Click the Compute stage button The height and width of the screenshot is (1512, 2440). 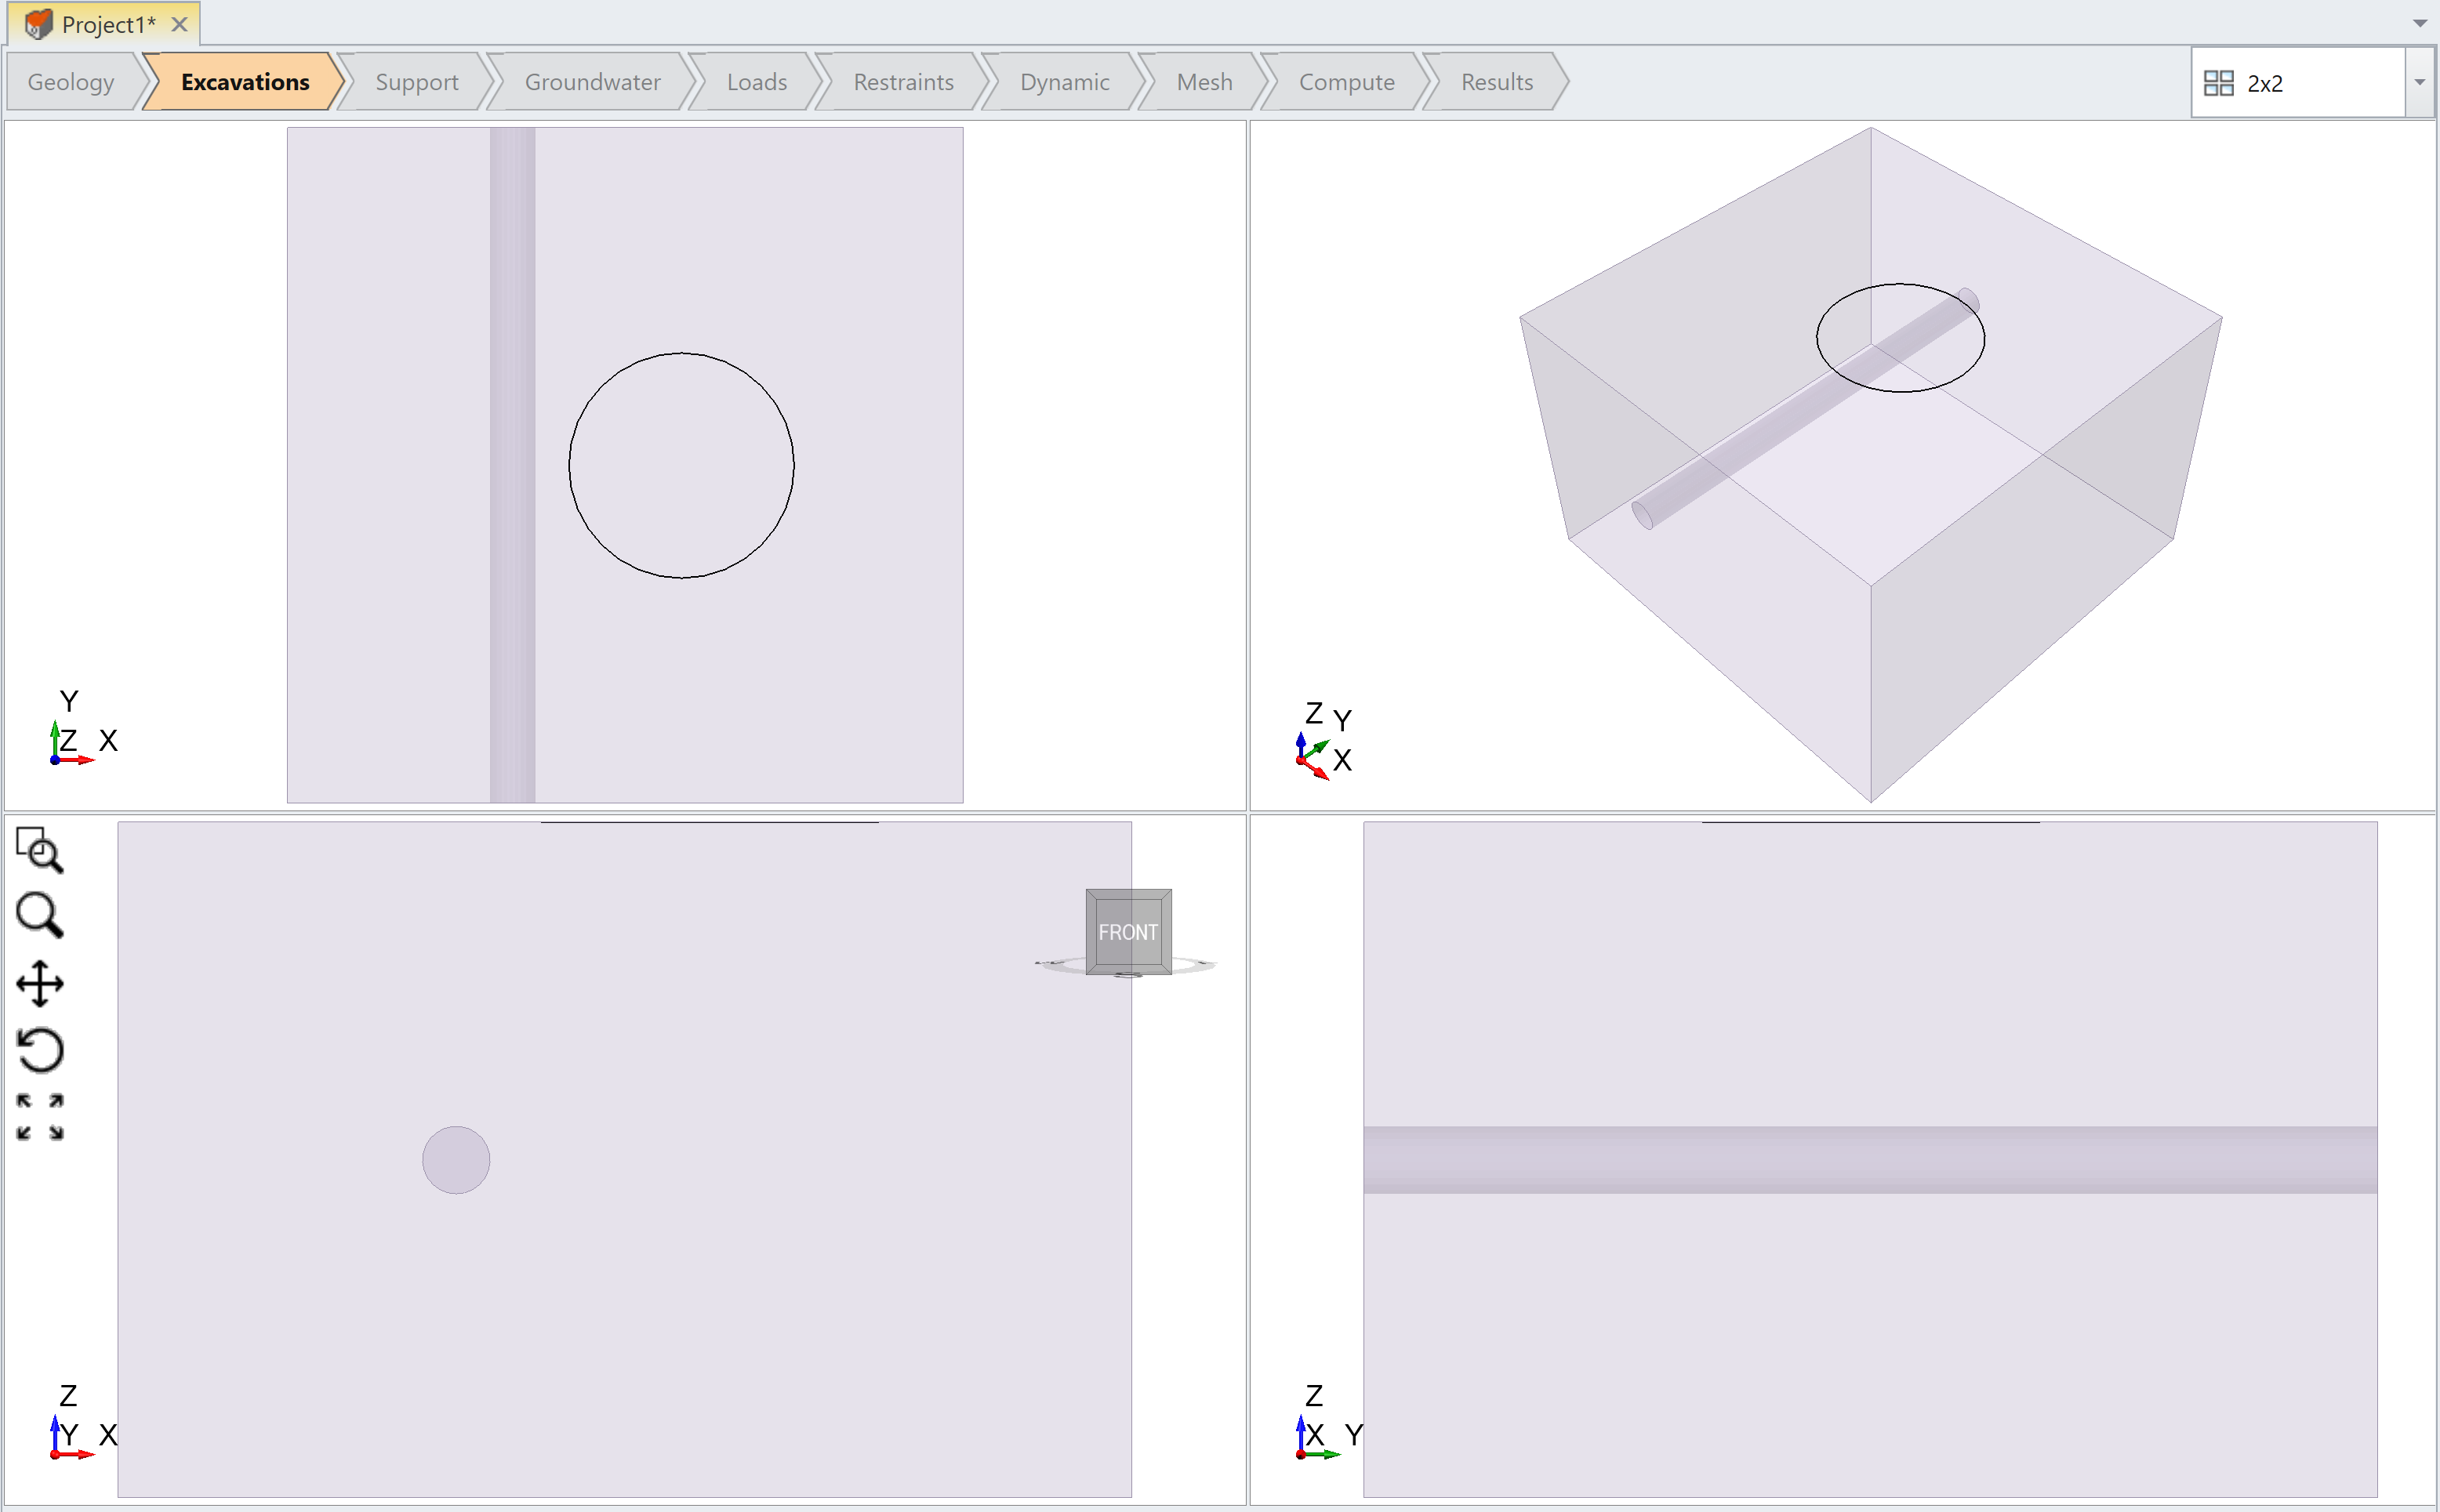tap(1345, 81)
